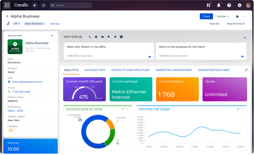Click the green phone icon under Phone
The width and height of the screenshot is (254, 155).
pos(9,92)
